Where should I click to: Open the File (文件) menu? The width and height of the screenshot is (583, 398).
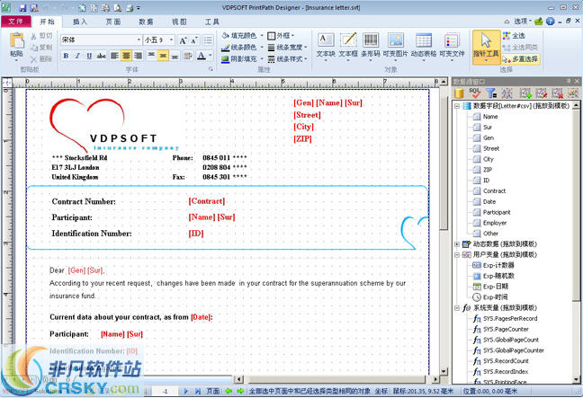(x=15, y=22)
